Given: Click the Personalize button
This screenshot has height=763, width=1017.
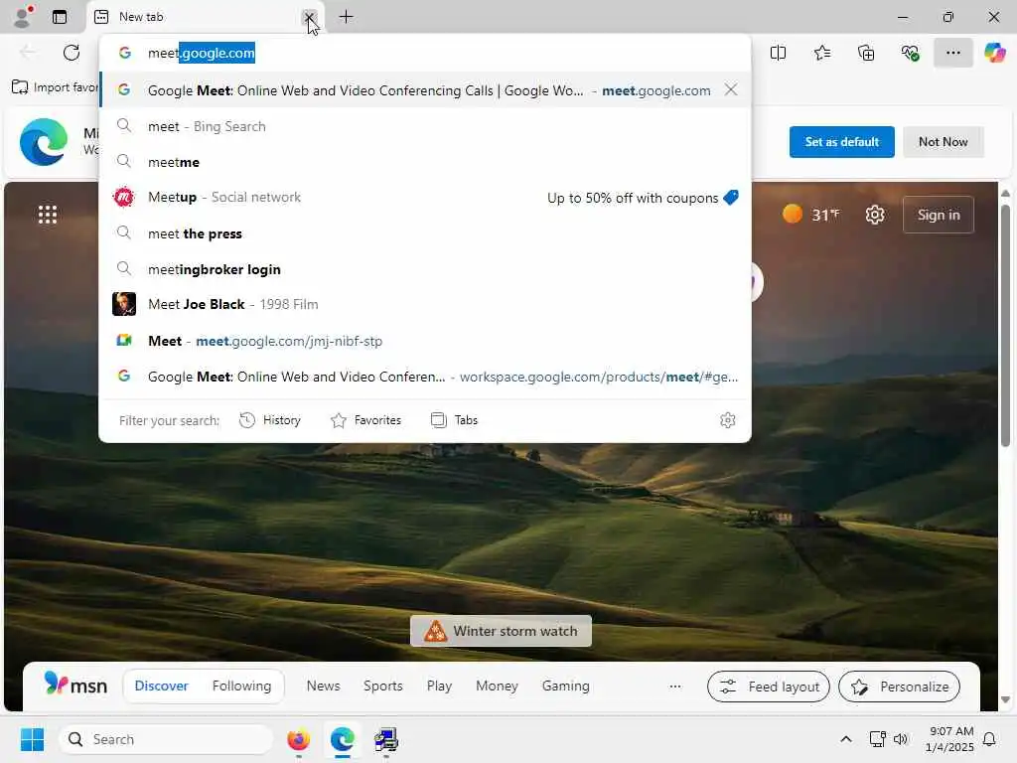Looking at the screenshot, I should click(x=899, y=687).
